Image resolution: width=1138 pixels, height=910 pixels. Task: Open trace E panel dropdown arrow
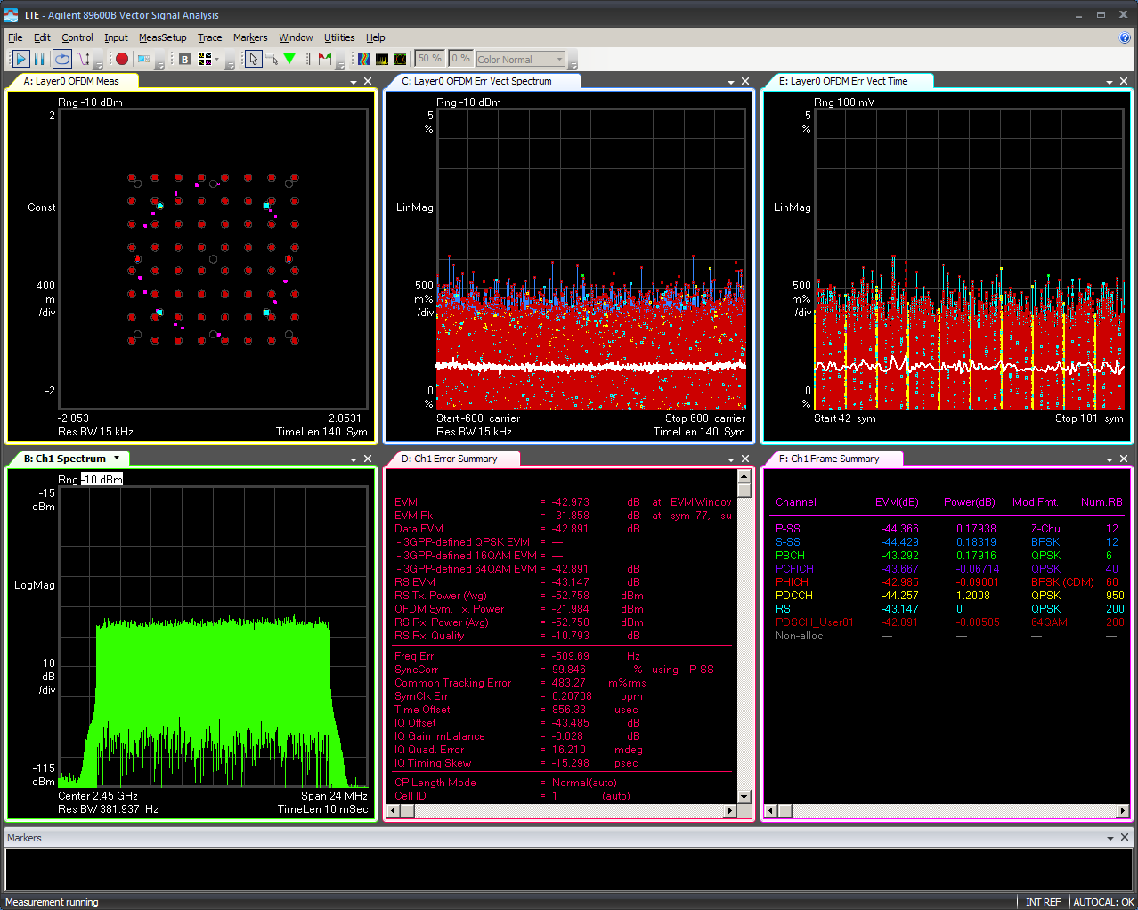(x=1110, y=82)
